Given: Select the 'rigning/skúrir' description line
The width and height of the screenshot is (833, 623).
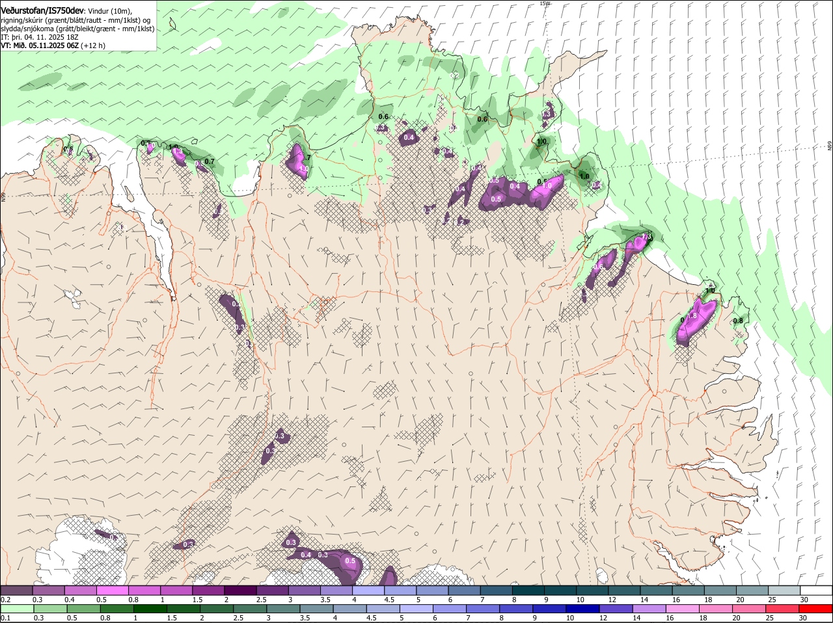Looking at the screenshot, I should tap(75, 20).
